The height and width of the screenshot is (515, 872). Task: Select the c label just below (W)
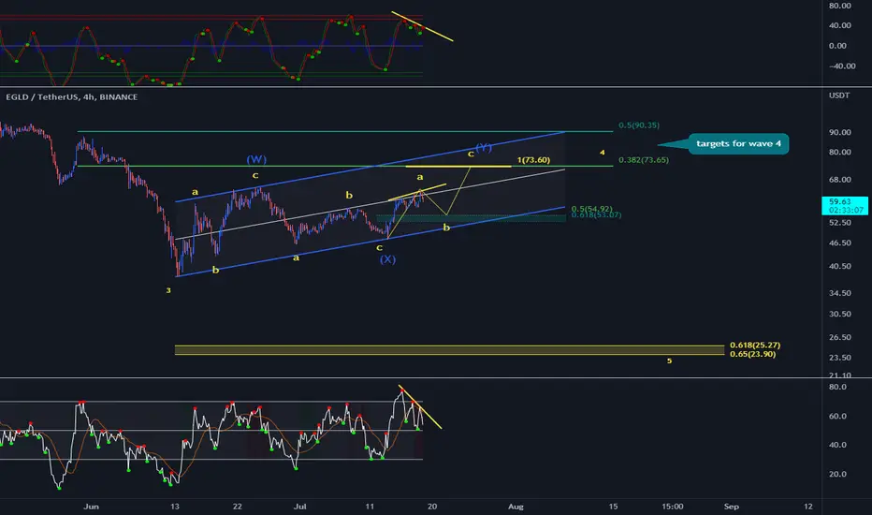[255, 175]
